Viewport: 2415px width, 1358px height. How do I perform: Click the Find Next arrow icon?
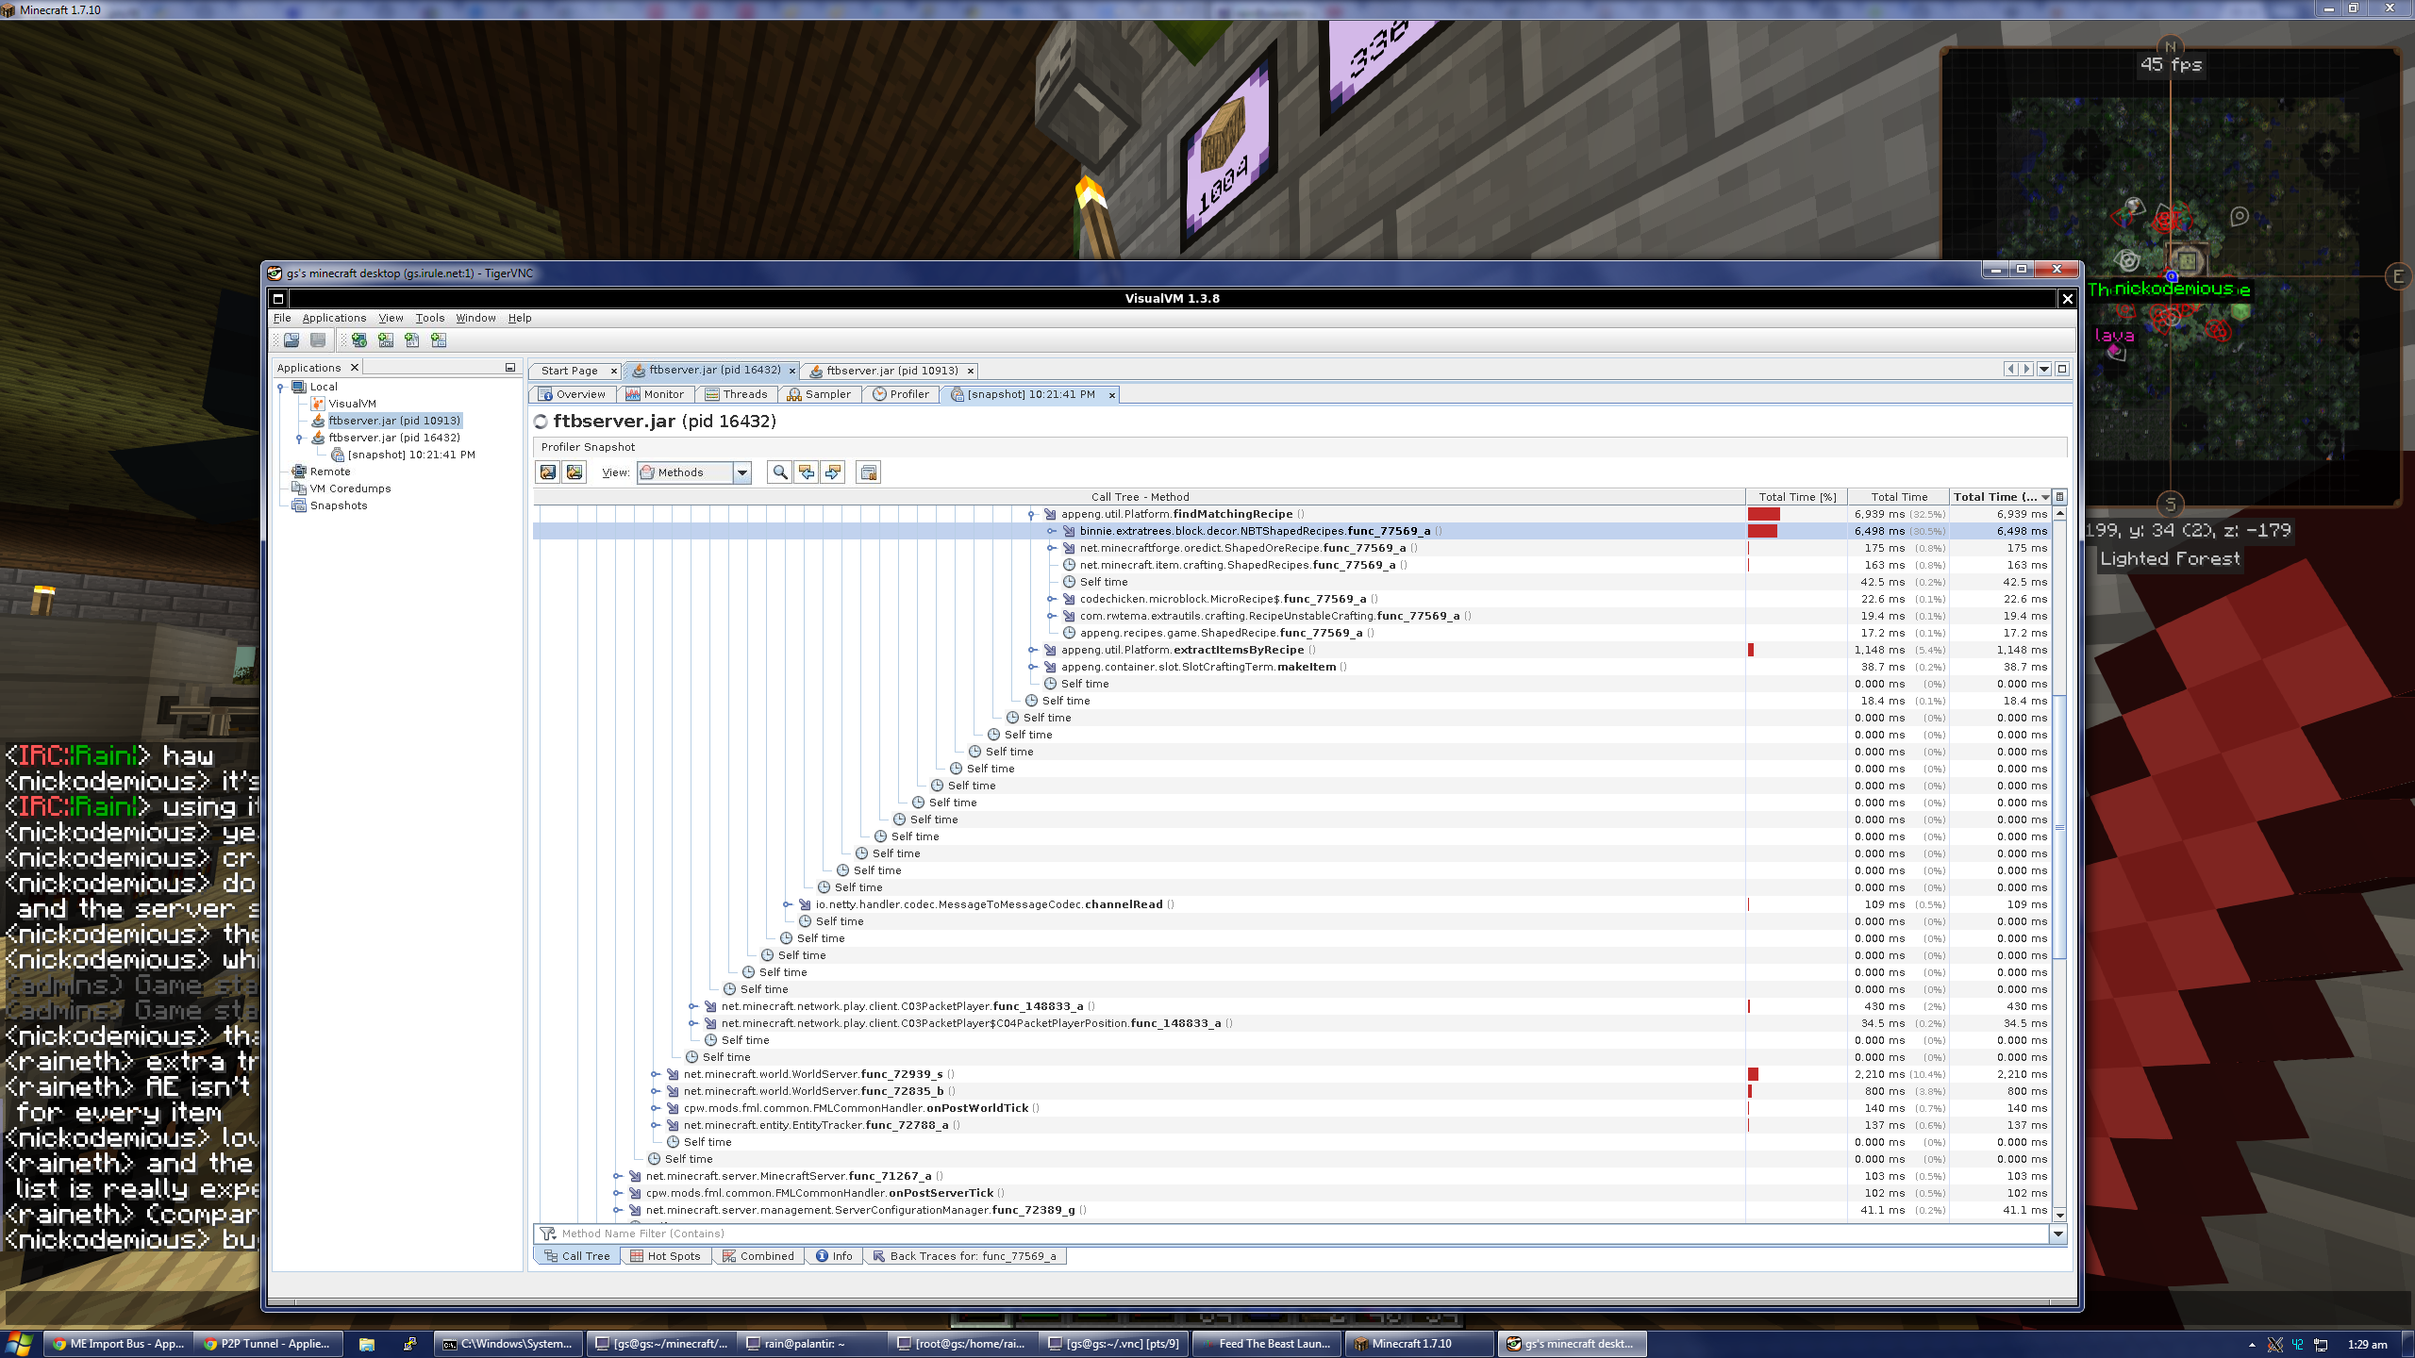(833, 472)
